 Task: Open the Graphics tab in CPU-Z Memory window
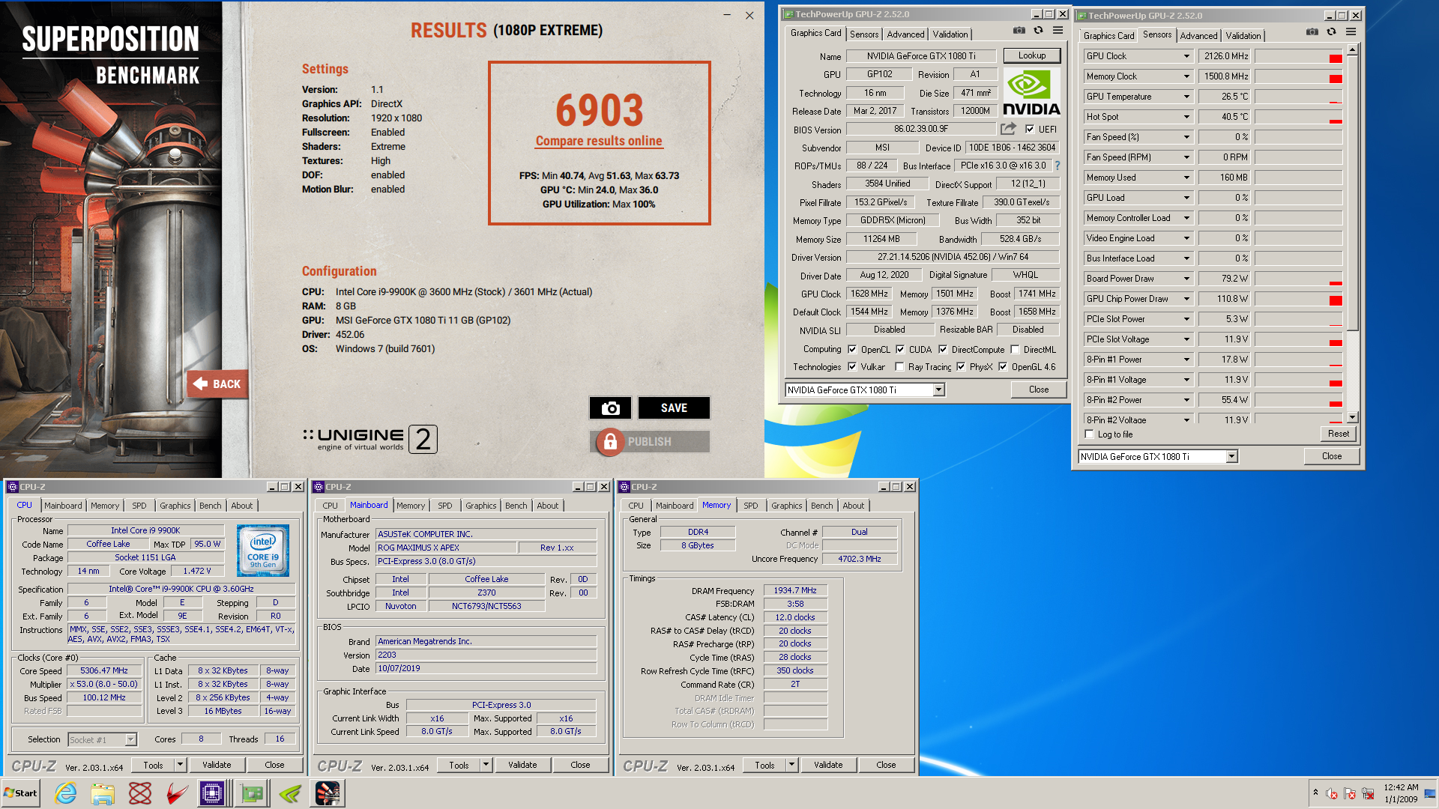pyautogui.click(x=787, y=506)
